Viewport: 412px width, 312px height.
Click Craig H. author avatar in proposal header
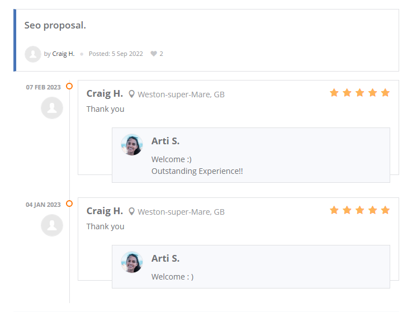[33, 54]
